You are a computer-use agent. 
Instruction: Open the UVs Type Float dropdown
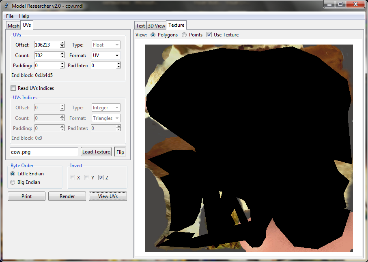106,45
